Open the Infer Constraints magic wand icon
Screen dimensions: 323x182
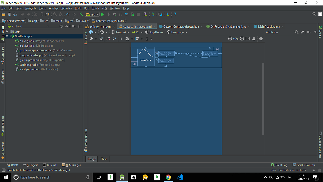tap(114, 39)
